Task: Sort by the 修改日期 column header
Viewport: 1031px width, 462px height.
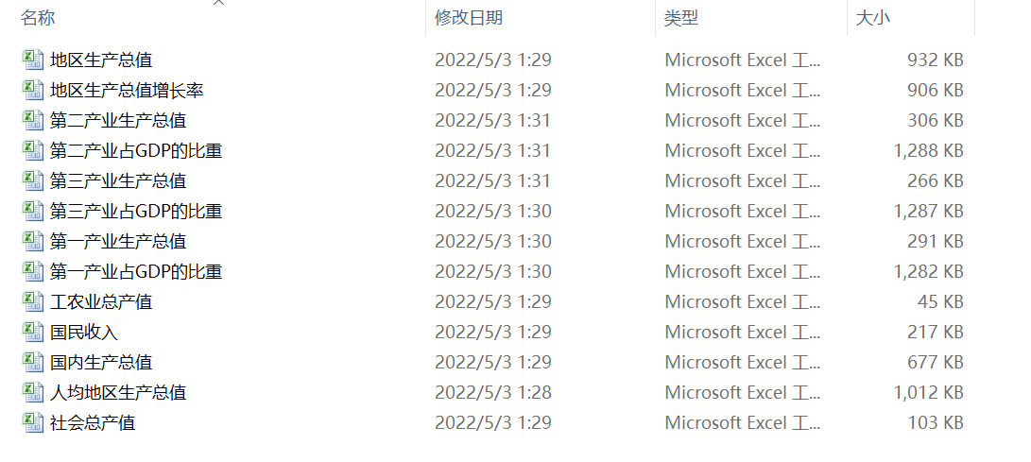Action: coord(469,17)
